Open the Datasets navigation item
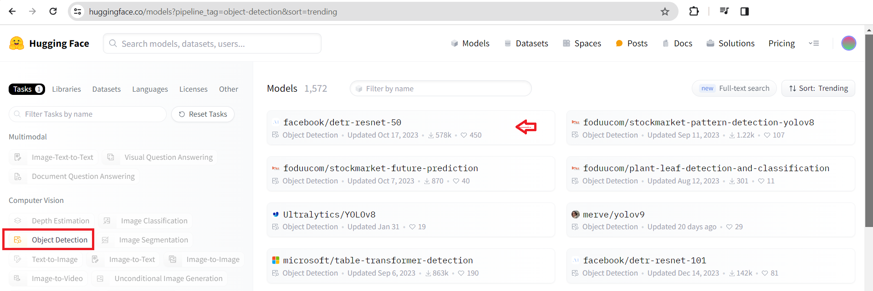The image size is (873, 291). pos(526,43)
